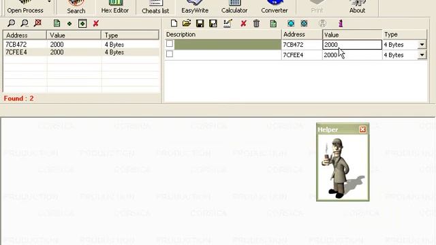The height and width of the screenshot is (245, 436).
Task: Click address 7CFEE4 in the cheat table
Action: (293, 55)
